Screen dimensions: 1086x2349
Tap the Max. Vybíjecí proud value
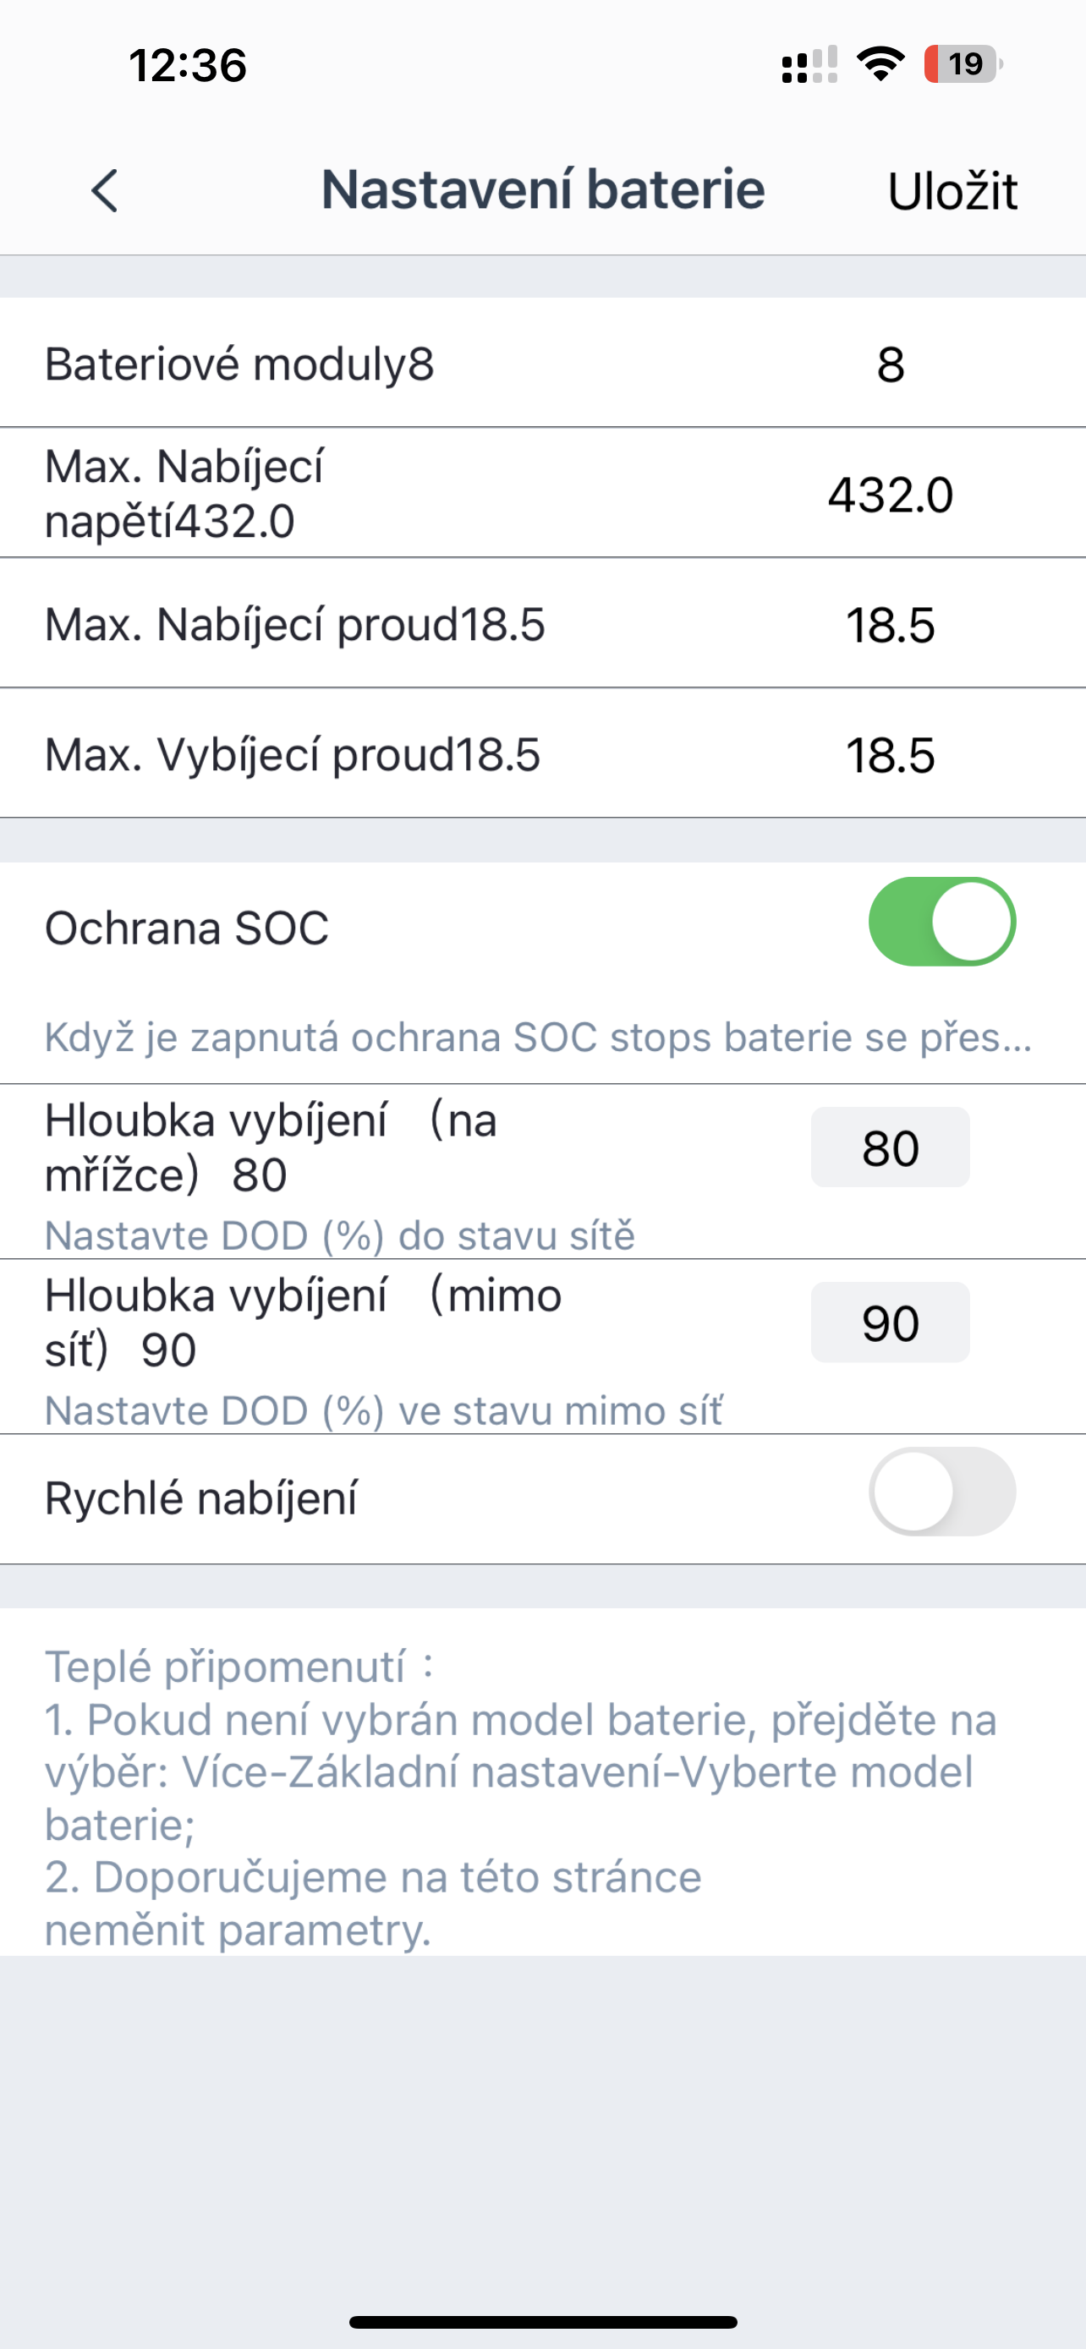(890, 756)
